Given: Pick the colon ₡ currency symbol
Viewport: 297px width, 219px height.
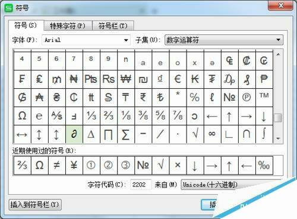Looking at the screenshot, I should pos(247,60).
